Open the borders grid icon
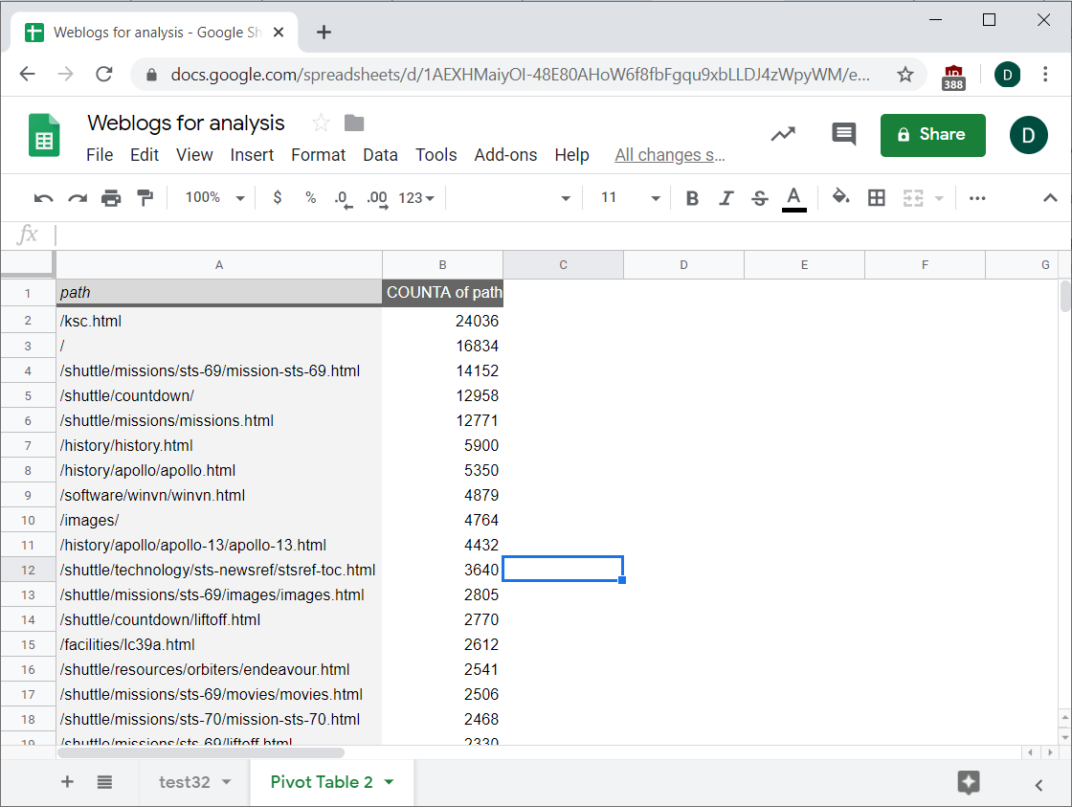Screen dimensions: 1072x807 coord(876,198)
